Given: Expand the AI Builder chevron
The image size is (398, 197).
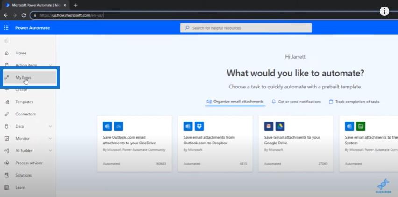Looking at the screenshot, I should click(50, 151).
